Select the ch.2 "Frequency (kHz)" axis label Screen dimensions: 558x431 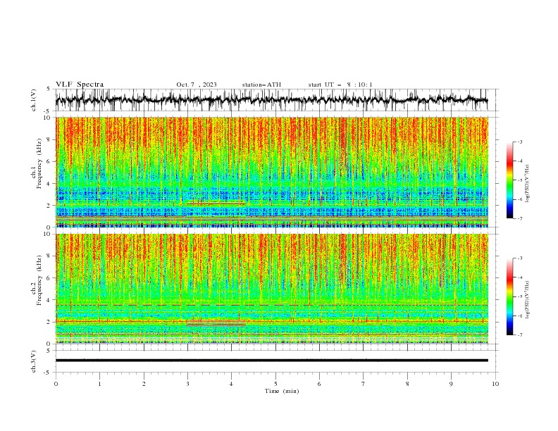tap(39, 280)
